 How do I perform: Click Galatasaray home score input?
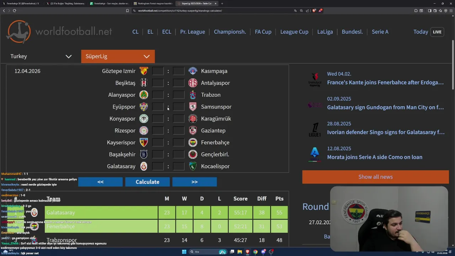point(158,166)
